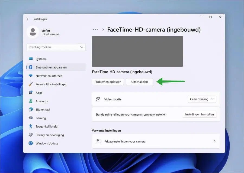Image resolution: width=244 pixels, height=173 pixels.
Task: Click the Apps icon in sidebar
Action: pos(31,93)
